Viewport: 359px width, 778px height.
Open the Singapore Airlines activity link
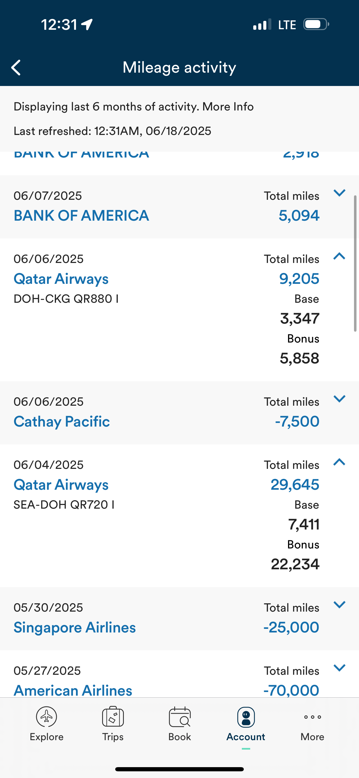coord(75,627)
